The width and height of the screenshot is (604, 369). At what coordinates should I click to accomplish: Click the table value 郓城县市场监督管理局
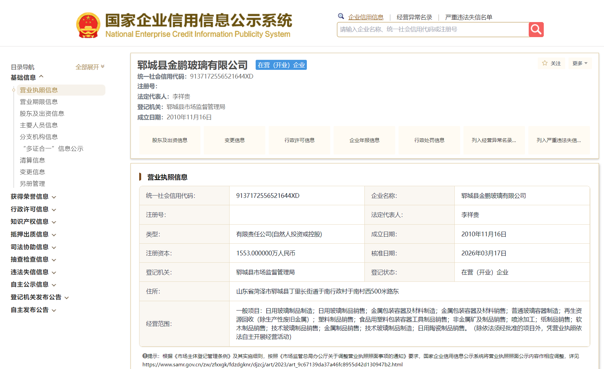(x=265, y=272)
